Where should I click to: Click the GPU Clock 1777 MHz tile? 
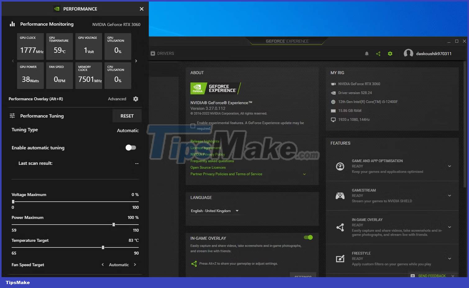[x=30, y=47]
